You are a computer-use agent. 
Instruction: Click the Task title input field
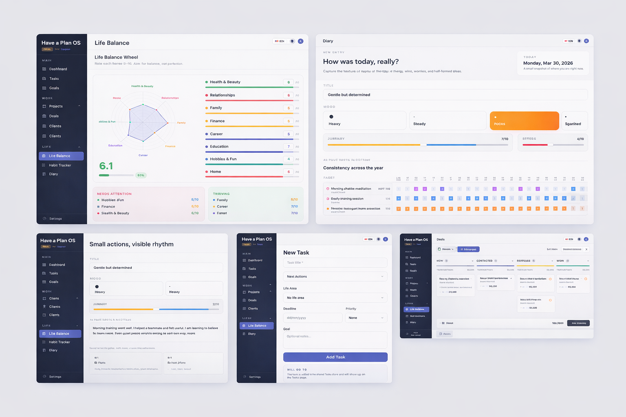click(x=335, y=263)
